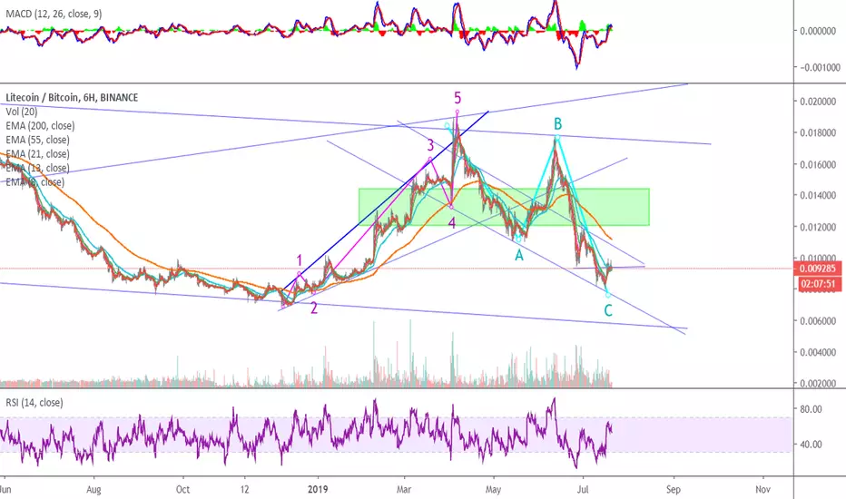This screenshot has width=846, height=499.
Task: Click the RSI axis value 40.00
Action: (x=811, y=445)
